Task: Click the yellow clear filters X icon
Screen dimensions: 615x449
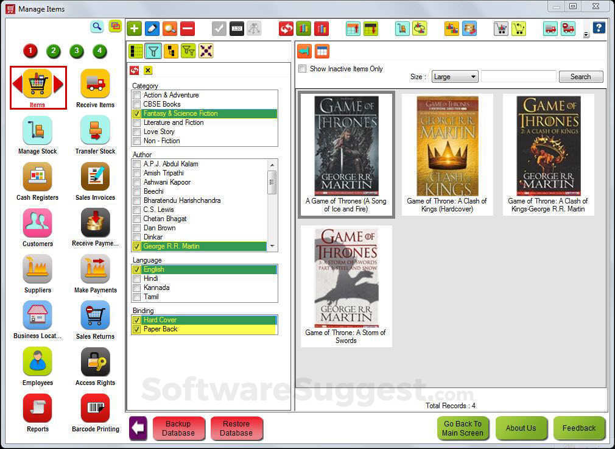Action: click(x=147, y=70)
